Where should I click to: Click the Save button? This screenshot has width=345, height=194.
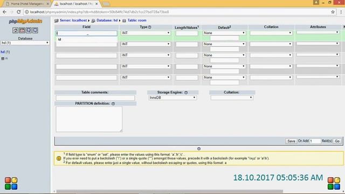coord(291,141)
